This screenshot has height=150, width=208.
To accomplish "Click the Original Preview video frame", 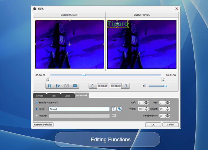I will pyautogui.click(x=70, y=44).
